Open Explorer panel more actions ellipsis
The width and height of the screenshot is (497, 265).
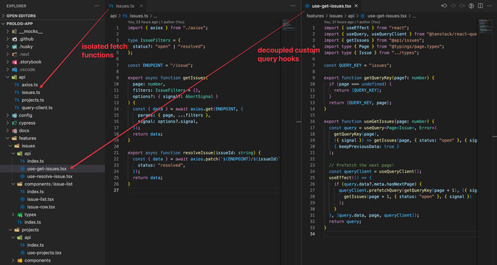click(x=97, y=6)
